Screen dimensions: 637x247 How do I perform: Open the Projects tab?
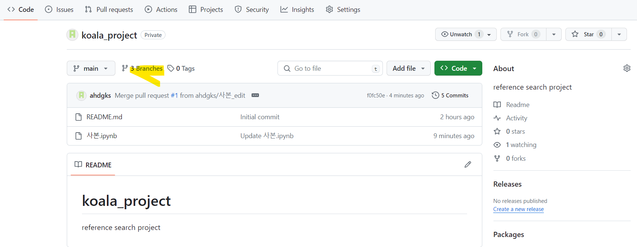[206, 10]
